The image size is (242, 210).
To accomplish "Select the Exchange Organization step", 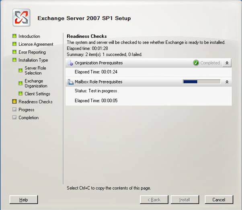I will 36,84.
